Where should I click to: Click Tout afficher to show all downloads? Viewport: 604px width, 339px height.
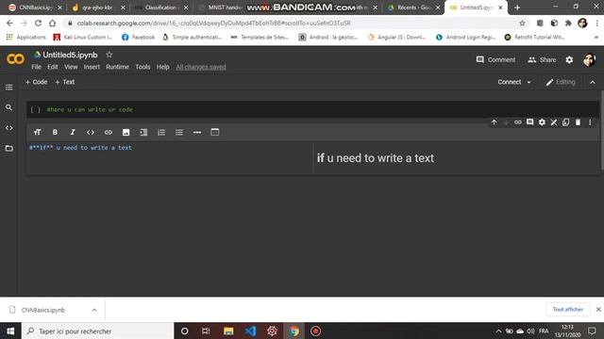pos(568,310)
